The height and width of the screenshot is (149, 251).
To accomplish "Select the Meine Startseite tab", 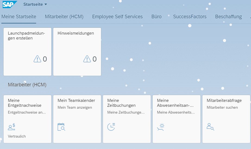I will (x=19, y=17).
